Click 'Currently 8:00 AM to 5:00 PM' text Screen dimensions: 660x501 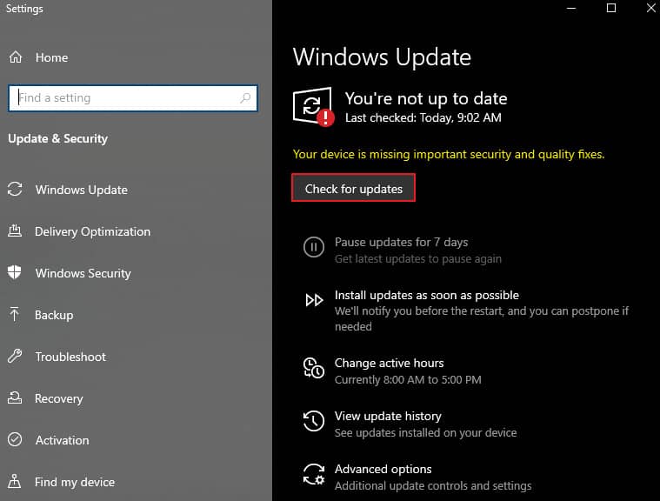tap(408, 380)
